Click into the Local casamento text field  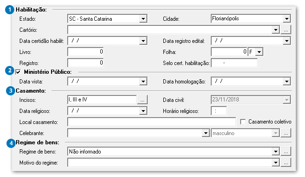coord(151,122)
